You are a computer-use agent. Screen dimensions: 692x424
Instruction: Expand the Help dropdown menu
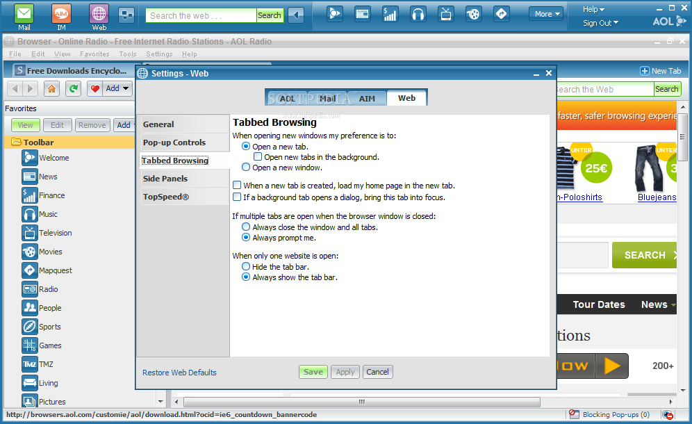(593, 9)
